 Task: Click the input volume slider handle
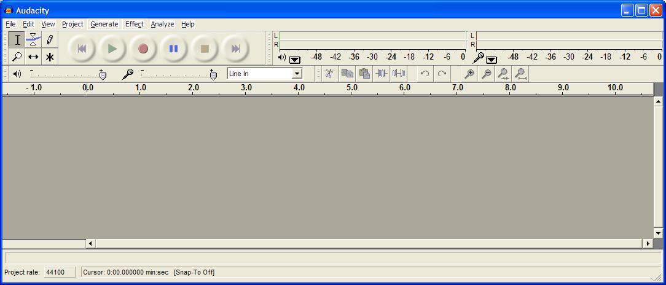[213, 75]
